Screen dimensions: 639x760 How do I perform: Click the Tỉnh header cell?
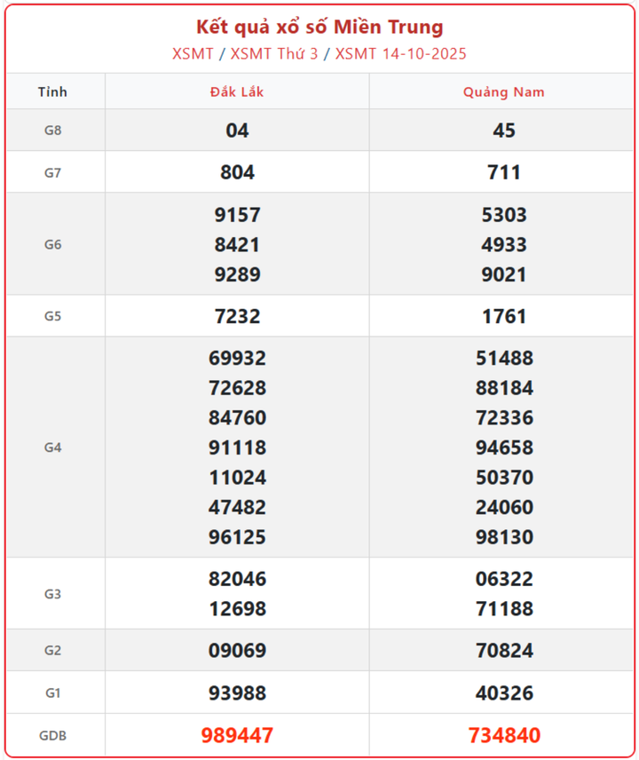[x=53, y=91]
